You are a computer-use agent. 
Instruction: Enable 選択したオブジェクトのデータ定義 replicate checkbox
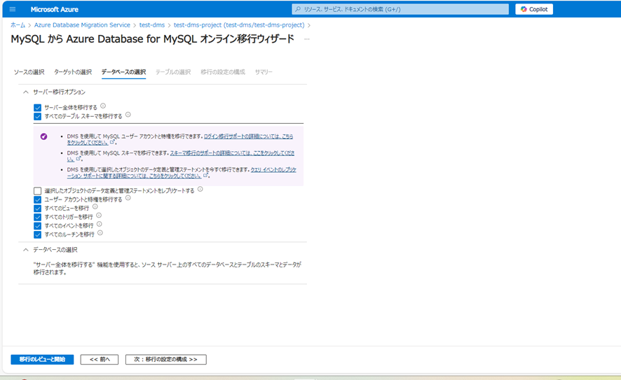pyautogui.click(x=38, y=191)
